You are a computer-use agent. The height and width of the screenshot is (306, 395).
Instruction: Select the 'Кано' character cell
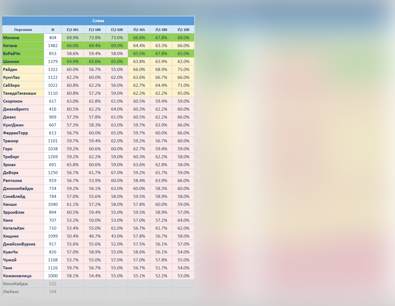[23, 220]
